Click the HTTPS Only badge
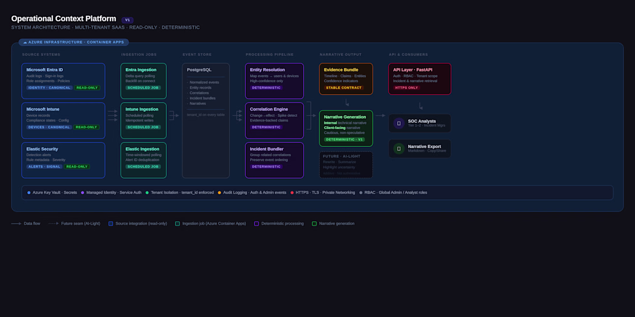Screen dimensions: 635x317 point(406,88)
